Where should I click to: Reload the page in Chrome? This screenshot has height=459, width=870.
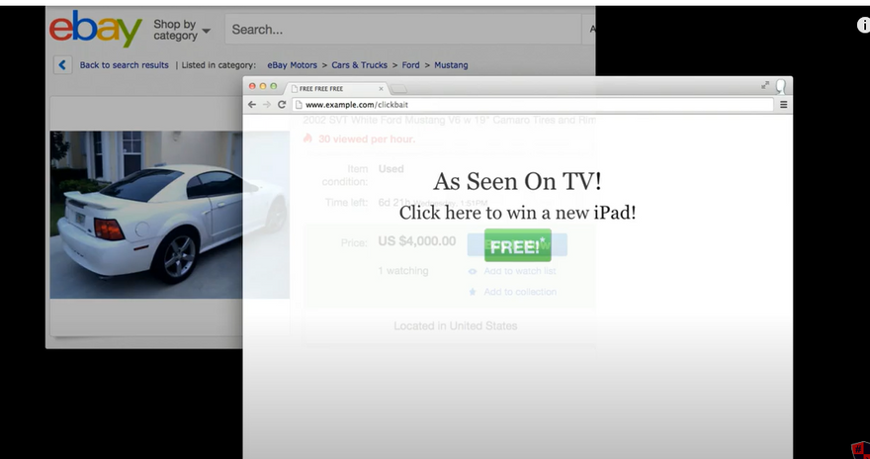coord(282,104)
